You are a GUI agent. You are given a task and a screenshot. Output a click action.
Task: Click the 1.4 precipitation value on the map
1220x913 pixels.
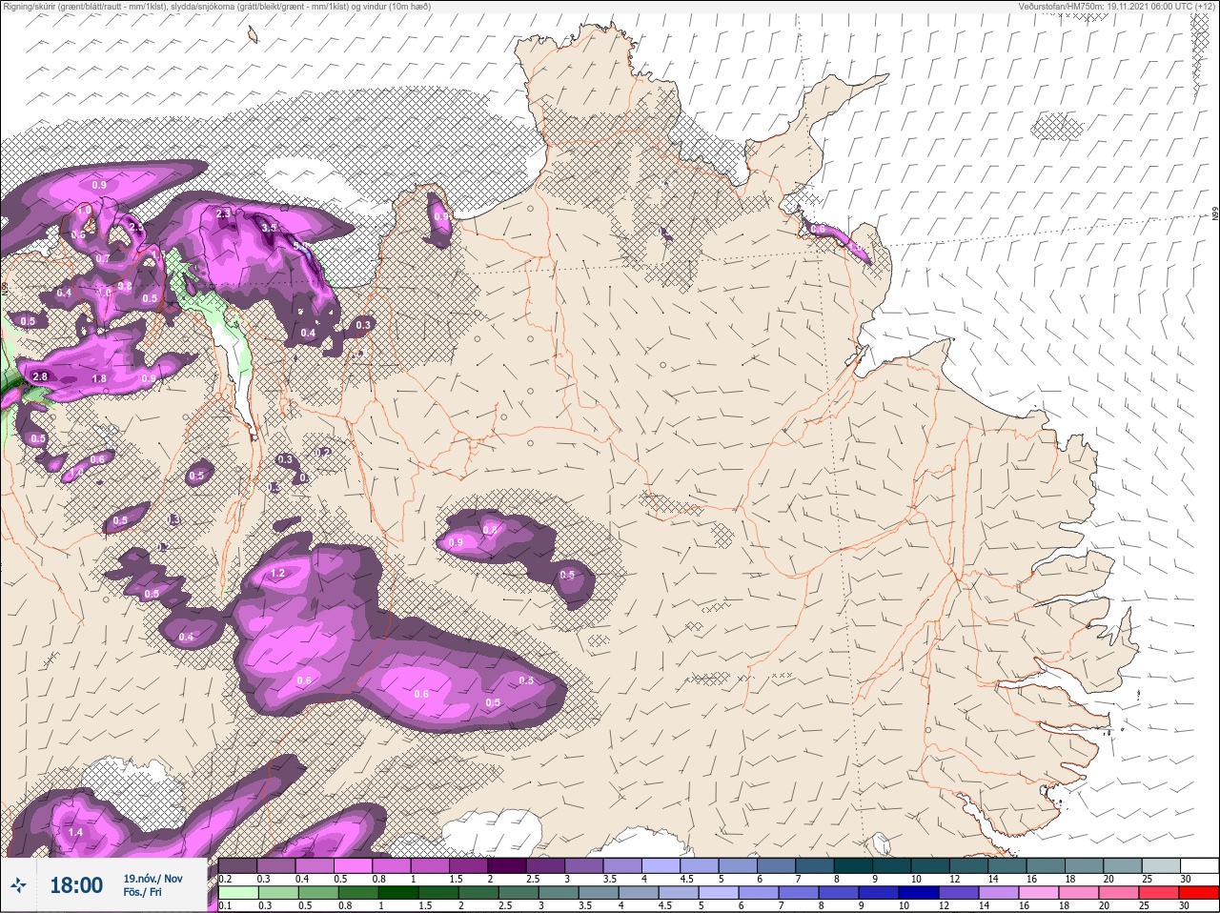tap(76, 833)
